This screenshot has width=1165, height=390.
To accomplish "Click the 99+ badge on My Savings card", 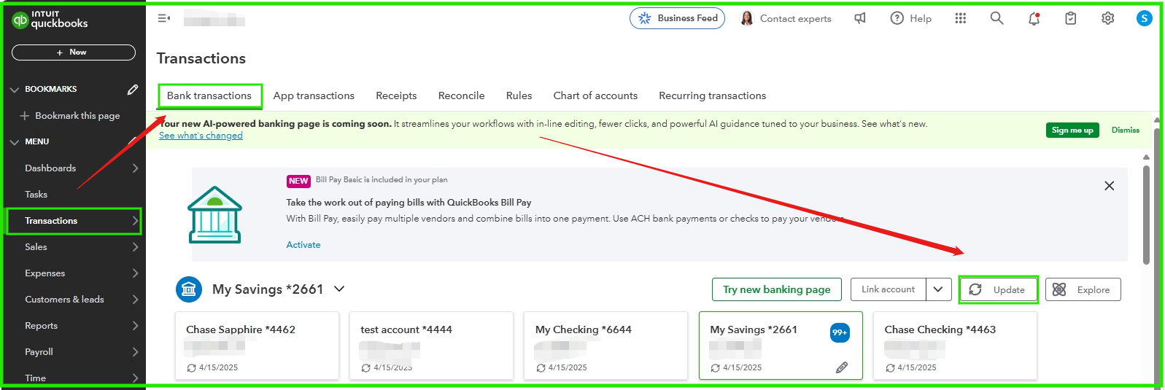I will pos(840,332).
